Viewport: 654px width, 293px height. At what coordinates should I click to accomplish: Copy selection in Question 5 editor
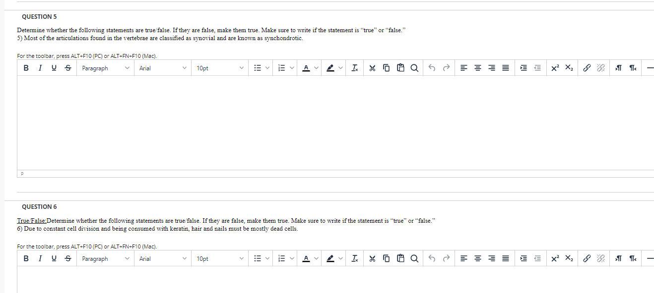[x=387, y=68]
